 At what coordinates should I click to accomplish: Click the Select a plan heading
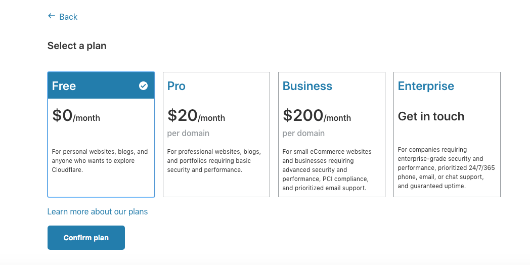(x=77, y=46)
